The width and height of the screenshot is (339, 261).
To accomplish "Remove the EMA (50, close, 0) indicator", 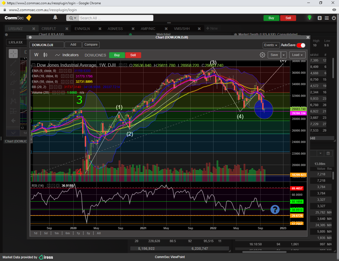I will 72,82.
